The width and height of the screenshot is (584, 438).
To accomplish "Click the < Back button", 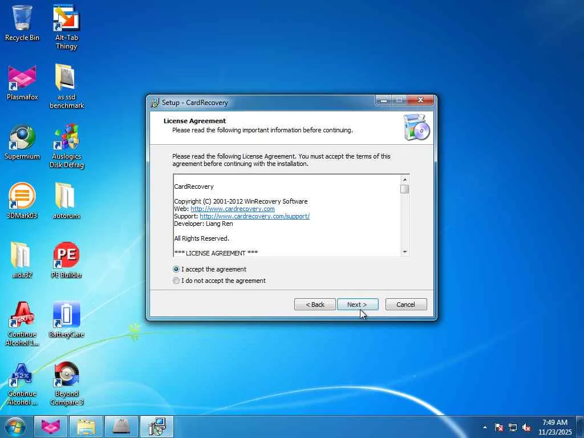I will pos(315,305).
